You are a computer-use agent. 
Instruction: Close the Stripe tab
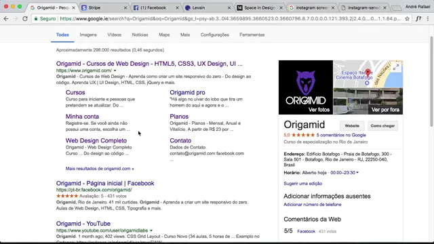pos(125,7)
